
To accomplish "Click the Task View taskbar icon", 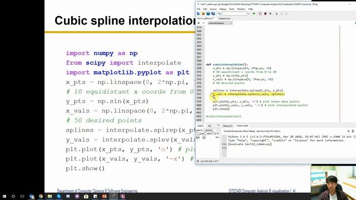I will 22,196.
